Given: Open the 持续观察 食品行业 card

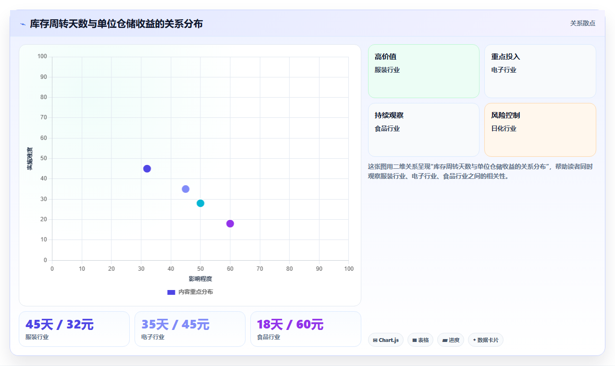Looking at the screenshot, I should pyautogui.click(x=423, y=130).
